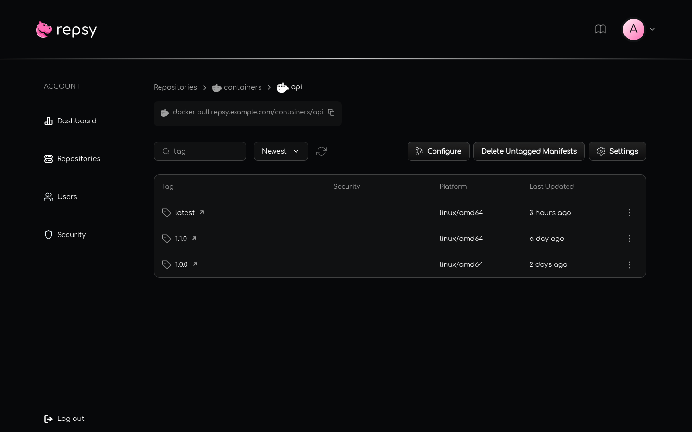Screen dimensions: 692x432
Task: Click Delete Untagged Manifests
Action: click(529, 151)
